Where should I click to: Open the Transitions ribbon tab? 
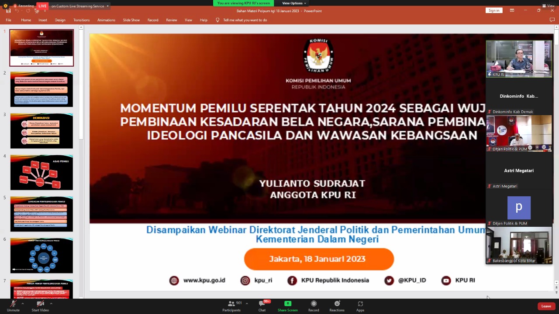point(81,20)
